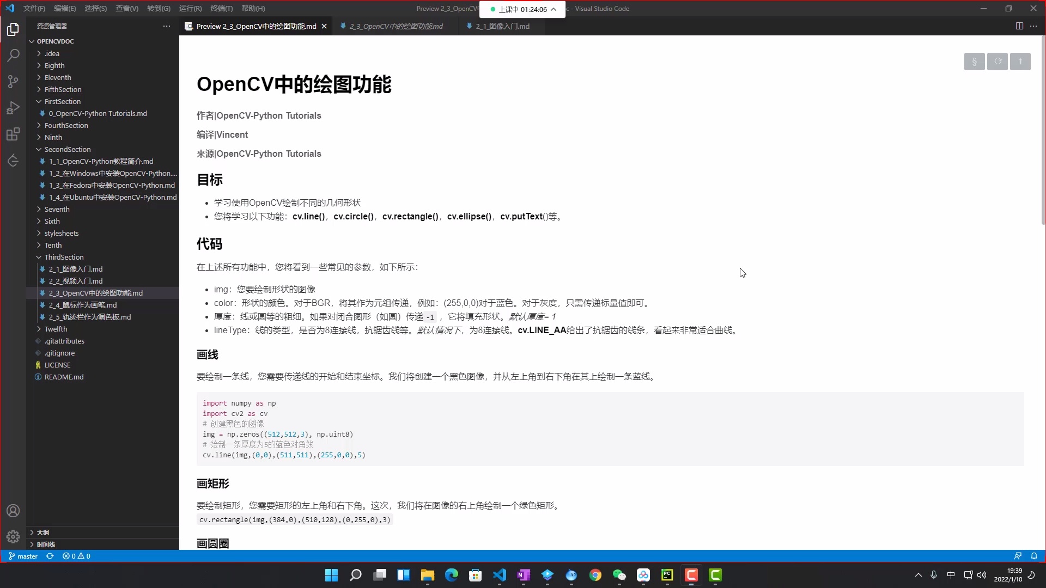Launch Chrome from the taskbar

coord(595,575)
